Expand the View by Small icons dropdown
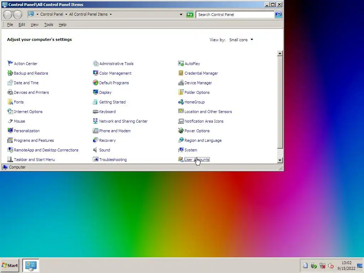This screenshot has height=273, width=364. pyautogui.click(x=241, y=40)
